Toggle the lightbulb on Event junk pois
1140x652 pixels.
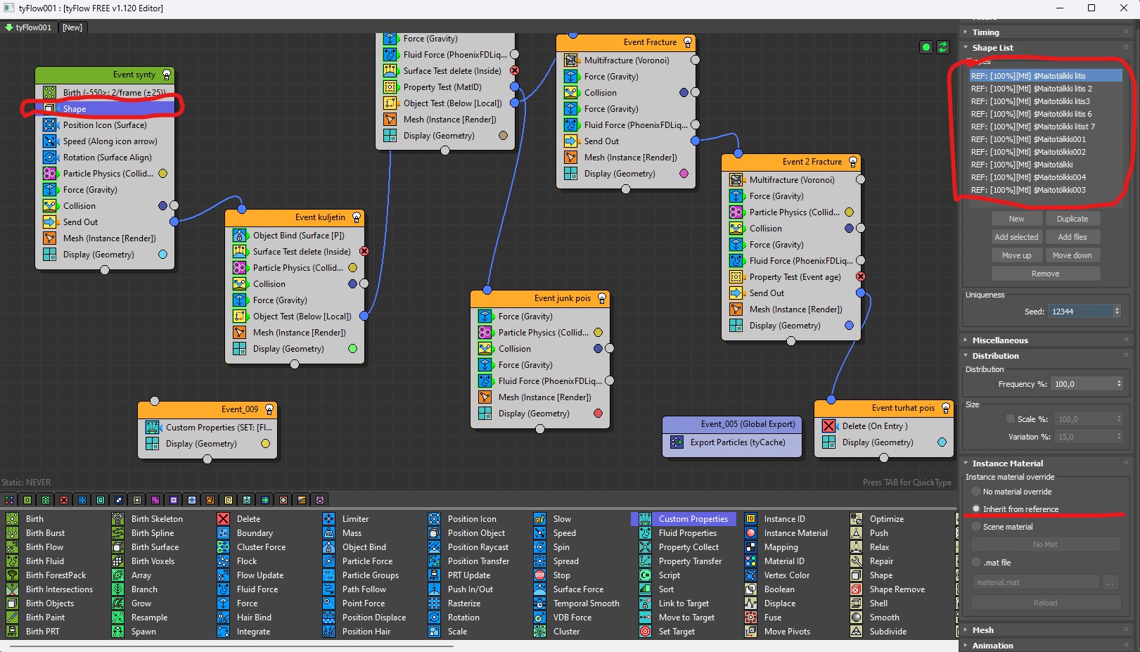pyautogui.click(x=602, y=298)
